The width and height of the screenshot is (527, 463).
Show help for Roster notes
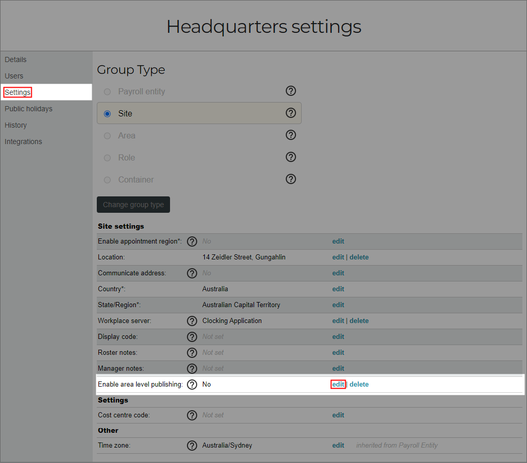click(x=192, y=353)
